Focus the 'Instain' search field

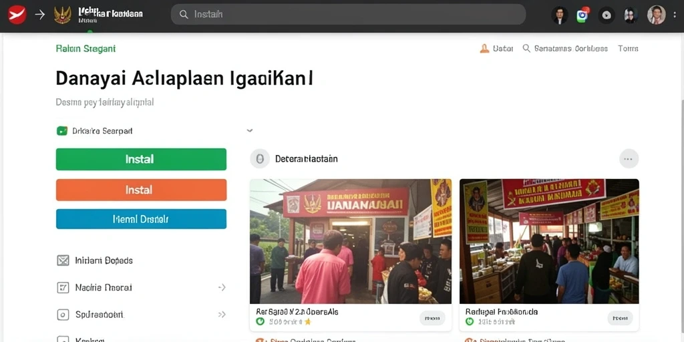[348, 15]
